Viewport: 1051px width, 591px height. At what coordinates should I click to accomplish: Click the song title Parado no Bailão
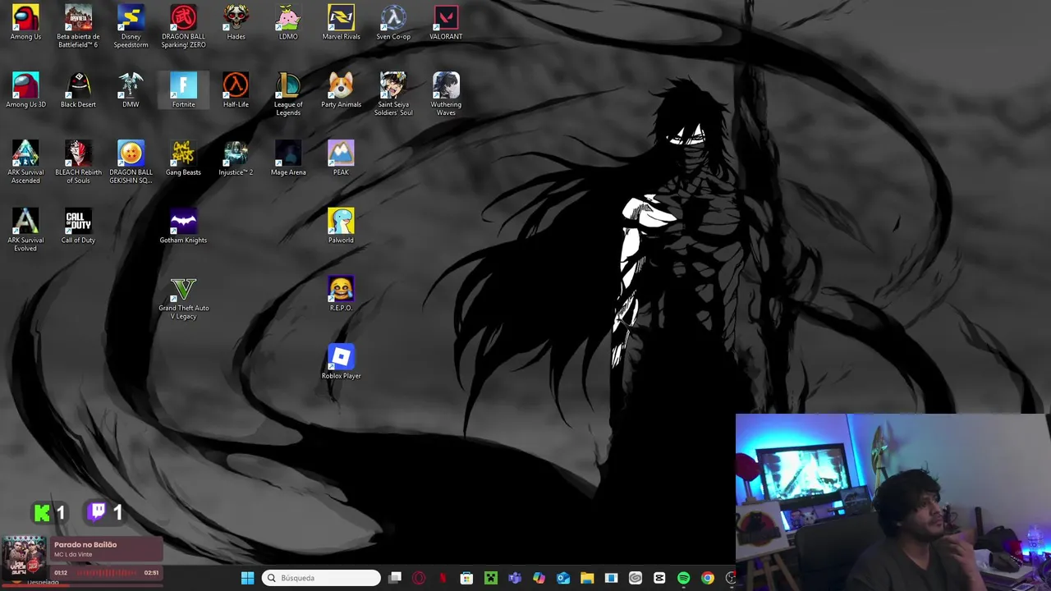(85, 545)
